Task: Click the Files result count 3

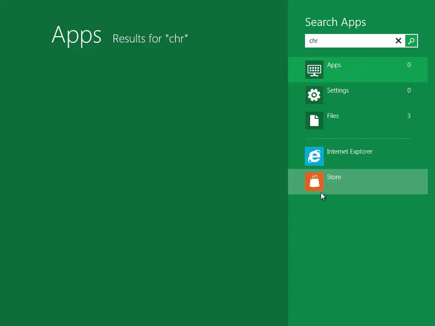Action: (x=409, y=116)
